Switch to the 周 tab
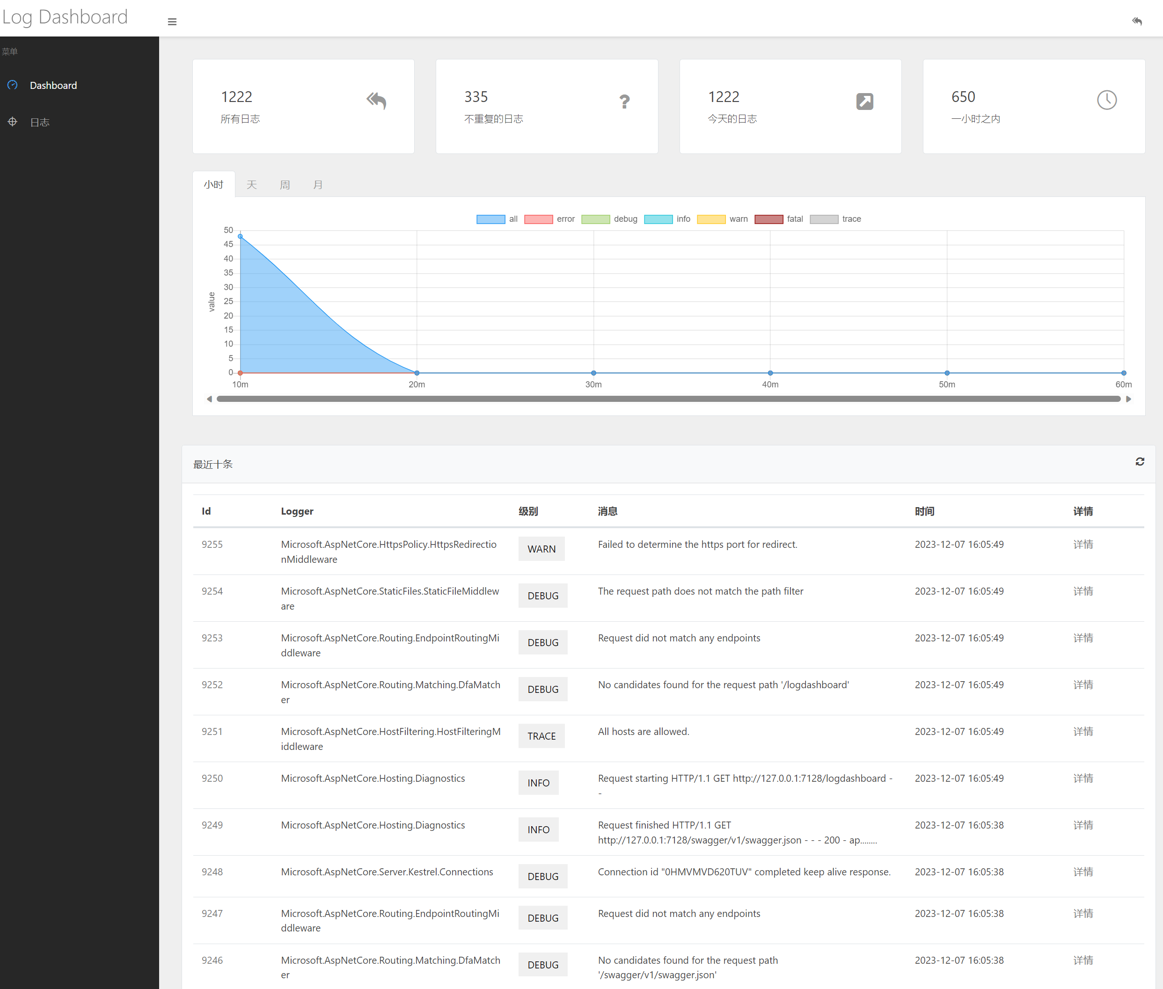Viewport: 1163px width, 989px height. tap(285, 184)
